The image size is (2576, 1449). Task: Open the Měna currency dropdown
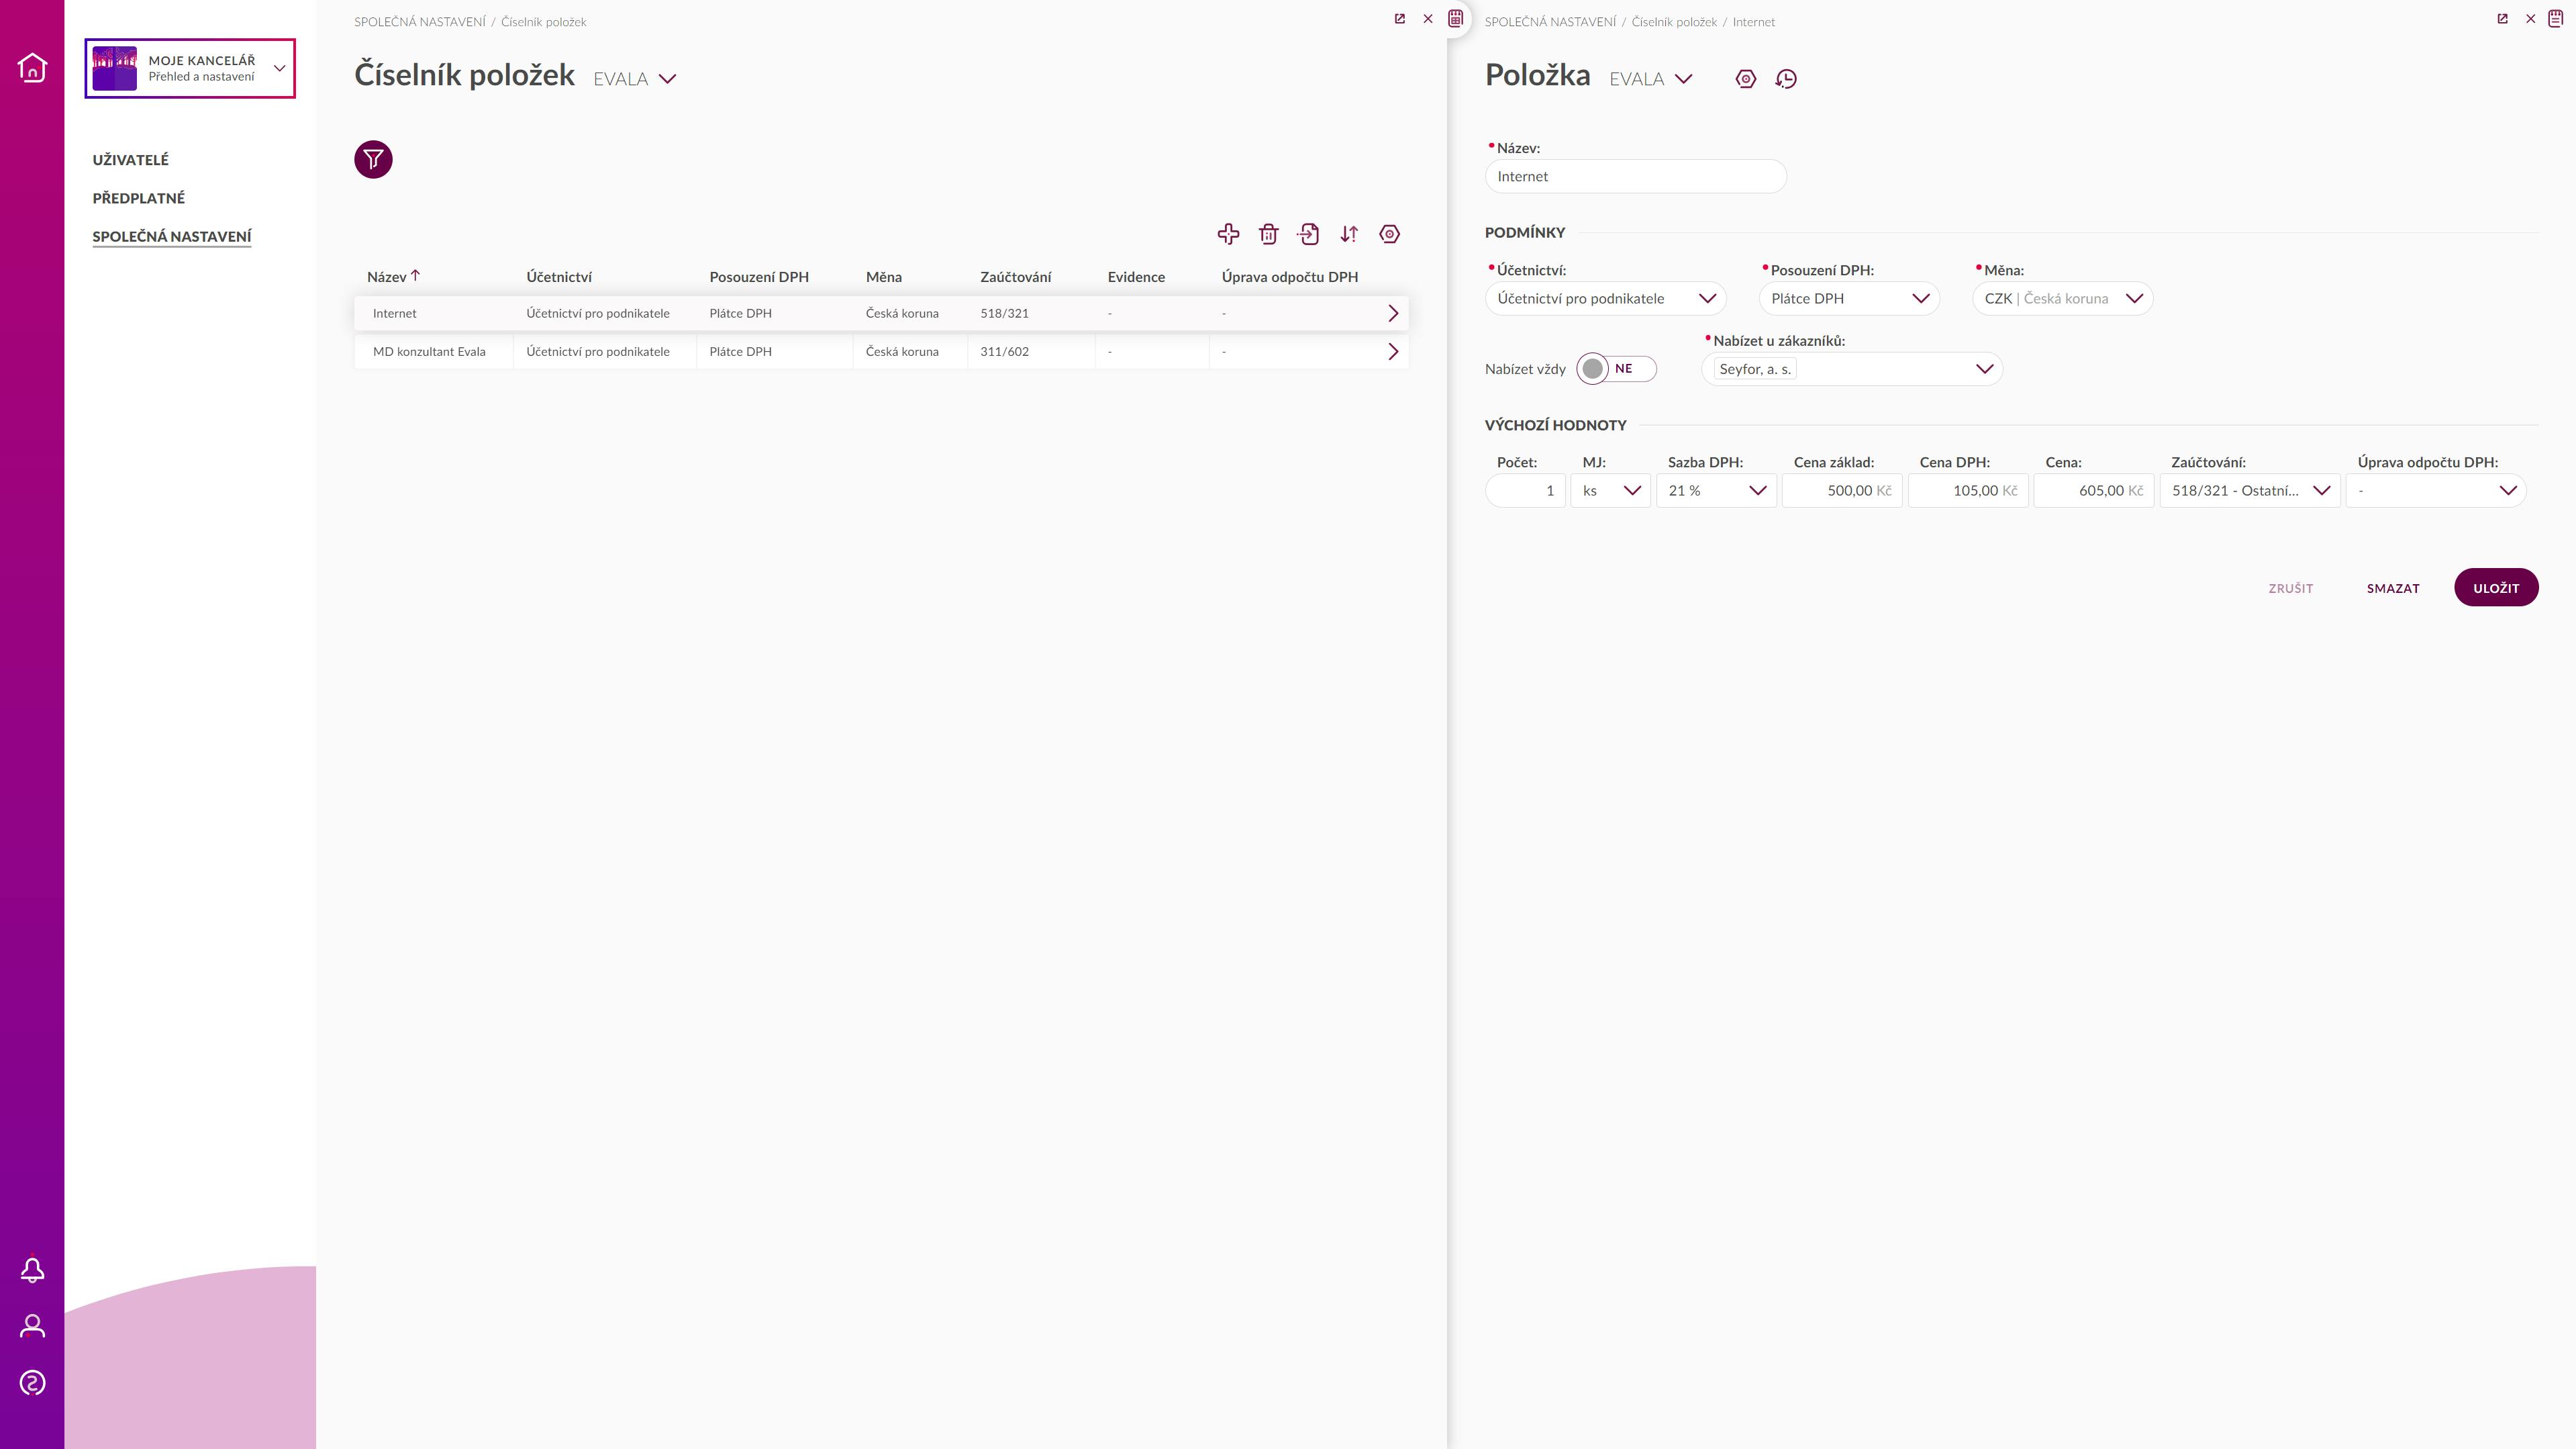click(x=2062, y=298)
